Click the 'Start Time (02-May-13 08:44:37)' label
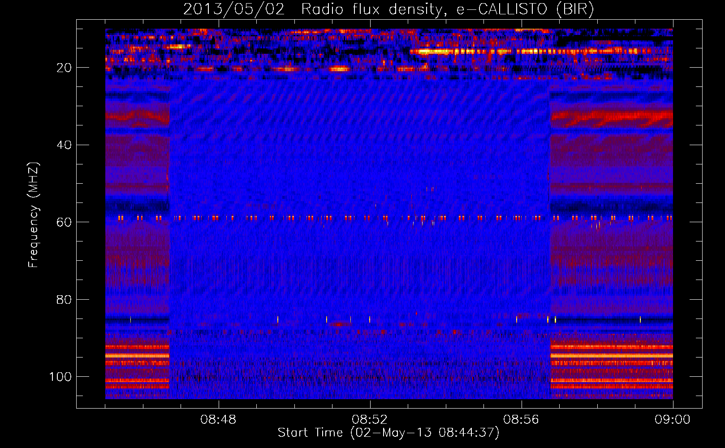 point(388,433)
